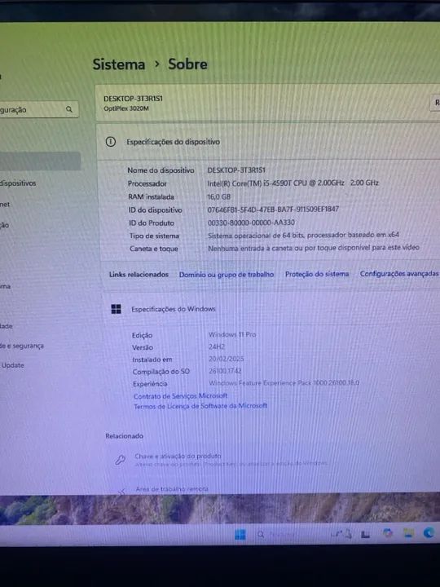Screen dimensions: 440x587
Task: Open Proteção do sistema link
Action: click(317, 274)
